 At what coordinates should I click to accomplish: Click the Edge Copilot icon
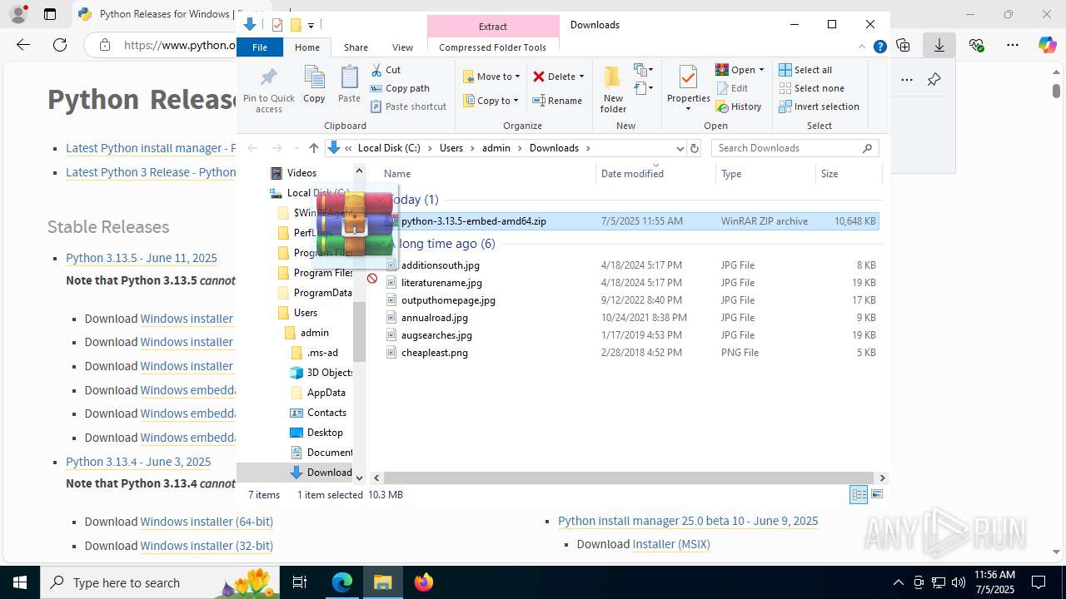point(1047,45)
